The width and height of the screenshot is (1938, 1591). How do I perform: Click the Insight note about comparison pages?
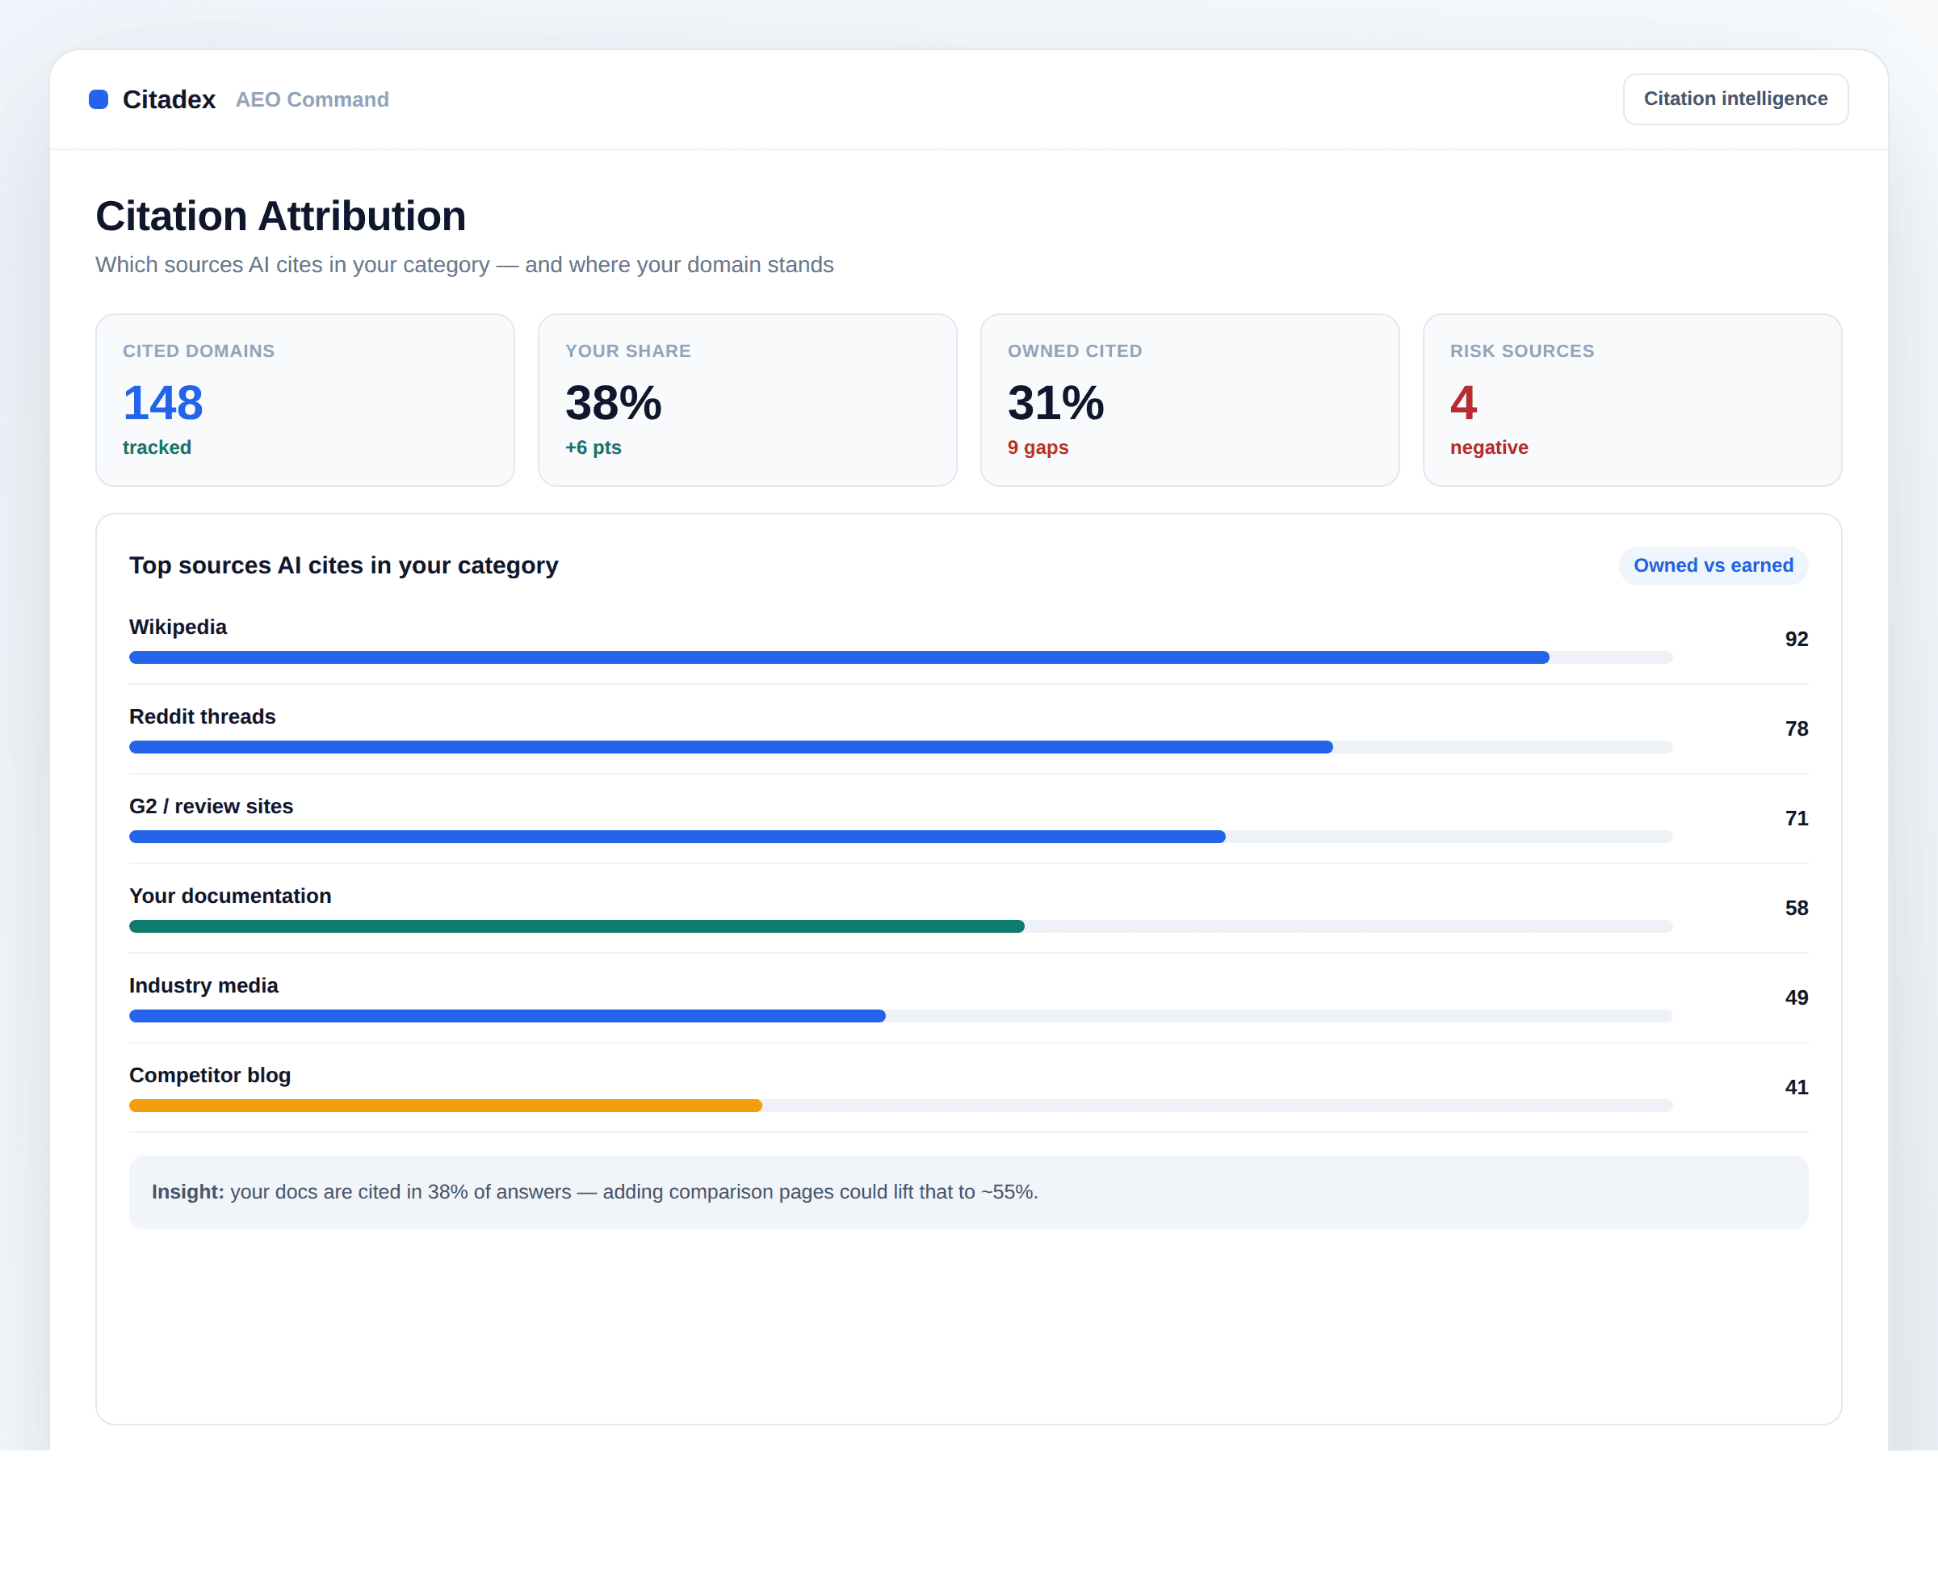968,1191
